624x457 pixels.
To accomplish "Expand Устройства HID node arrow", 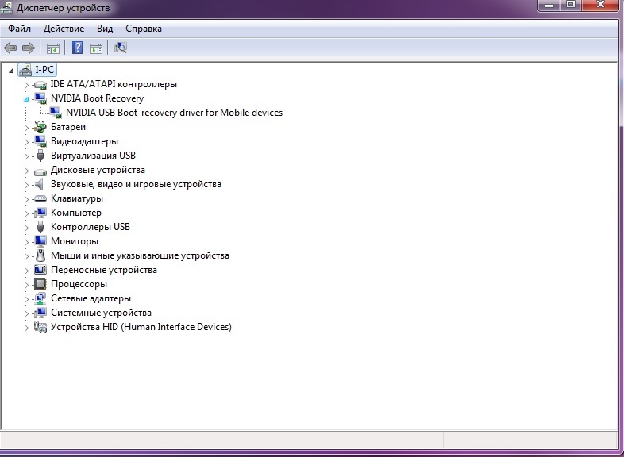I will [x=26, y=328].
